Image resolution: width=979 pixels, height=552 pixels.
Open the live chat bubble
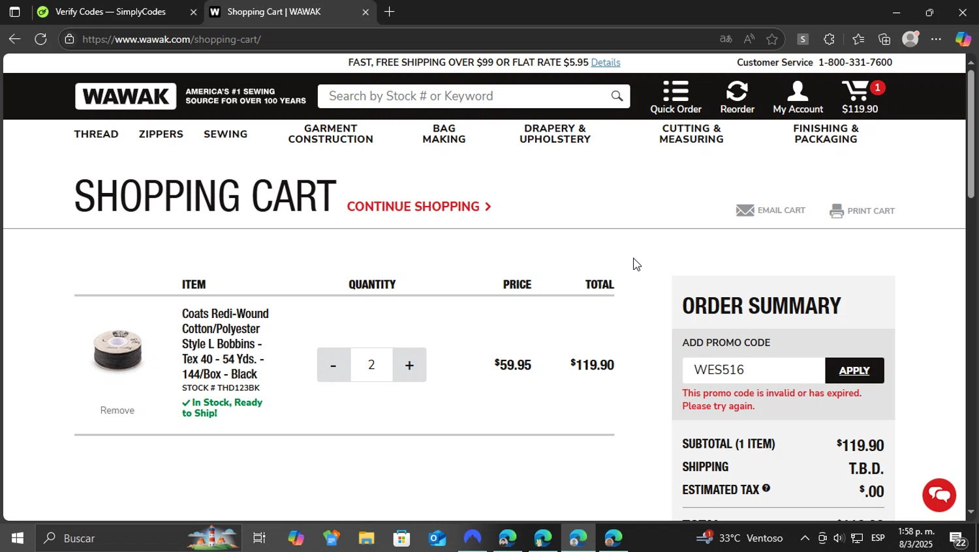pyautogui.click(x=939, y=495)
